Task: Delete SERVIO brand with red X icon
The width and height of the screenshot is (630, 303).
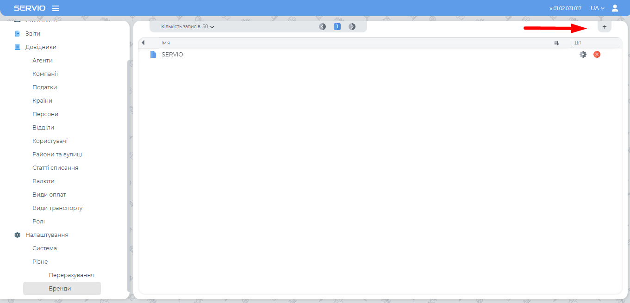Action: pyautogui.click(x=597, y=55)
